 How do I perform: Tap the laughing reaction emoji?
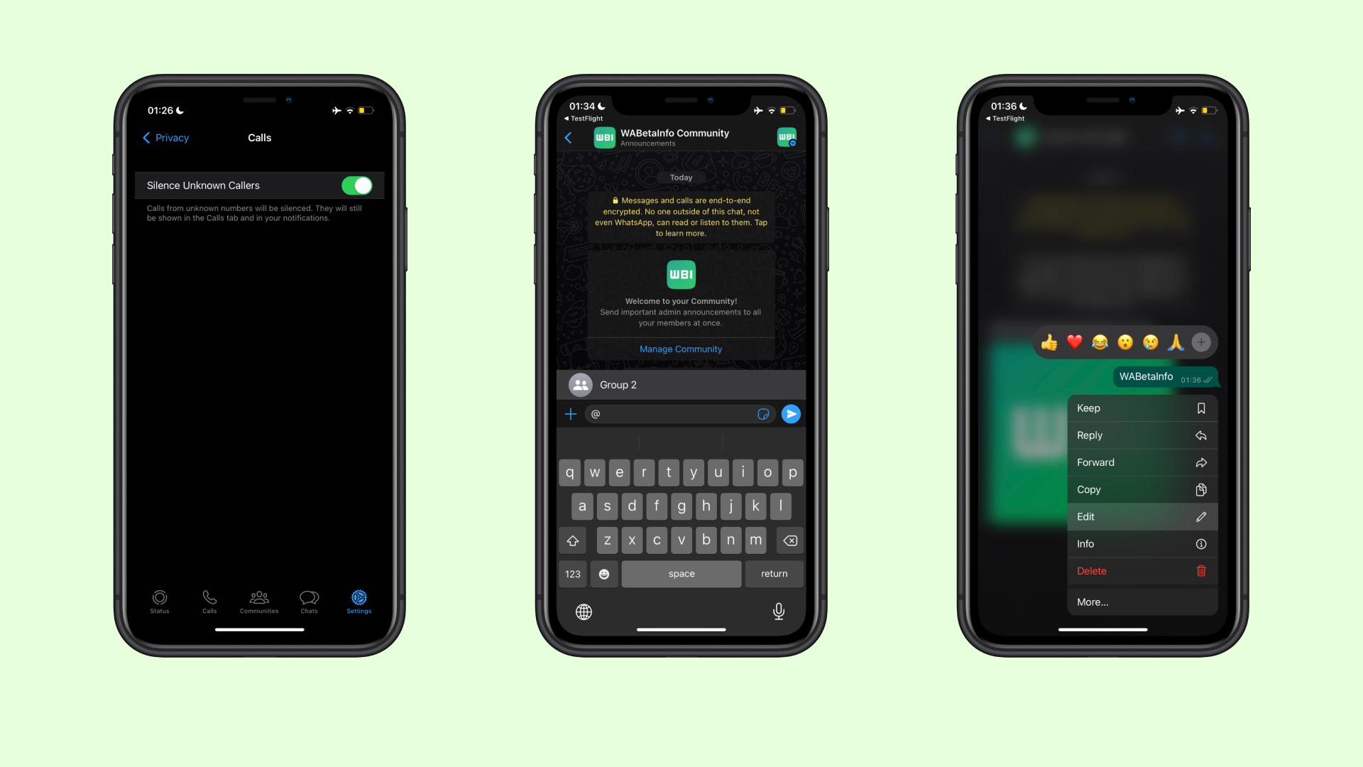[1101, 342]
